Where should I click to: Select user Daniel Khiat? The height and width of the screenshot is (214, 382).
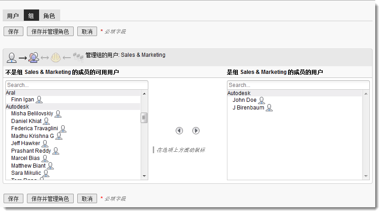pos(27,121)
